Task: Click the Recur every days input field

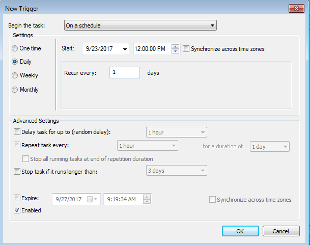Action: [x=125, y=72]
